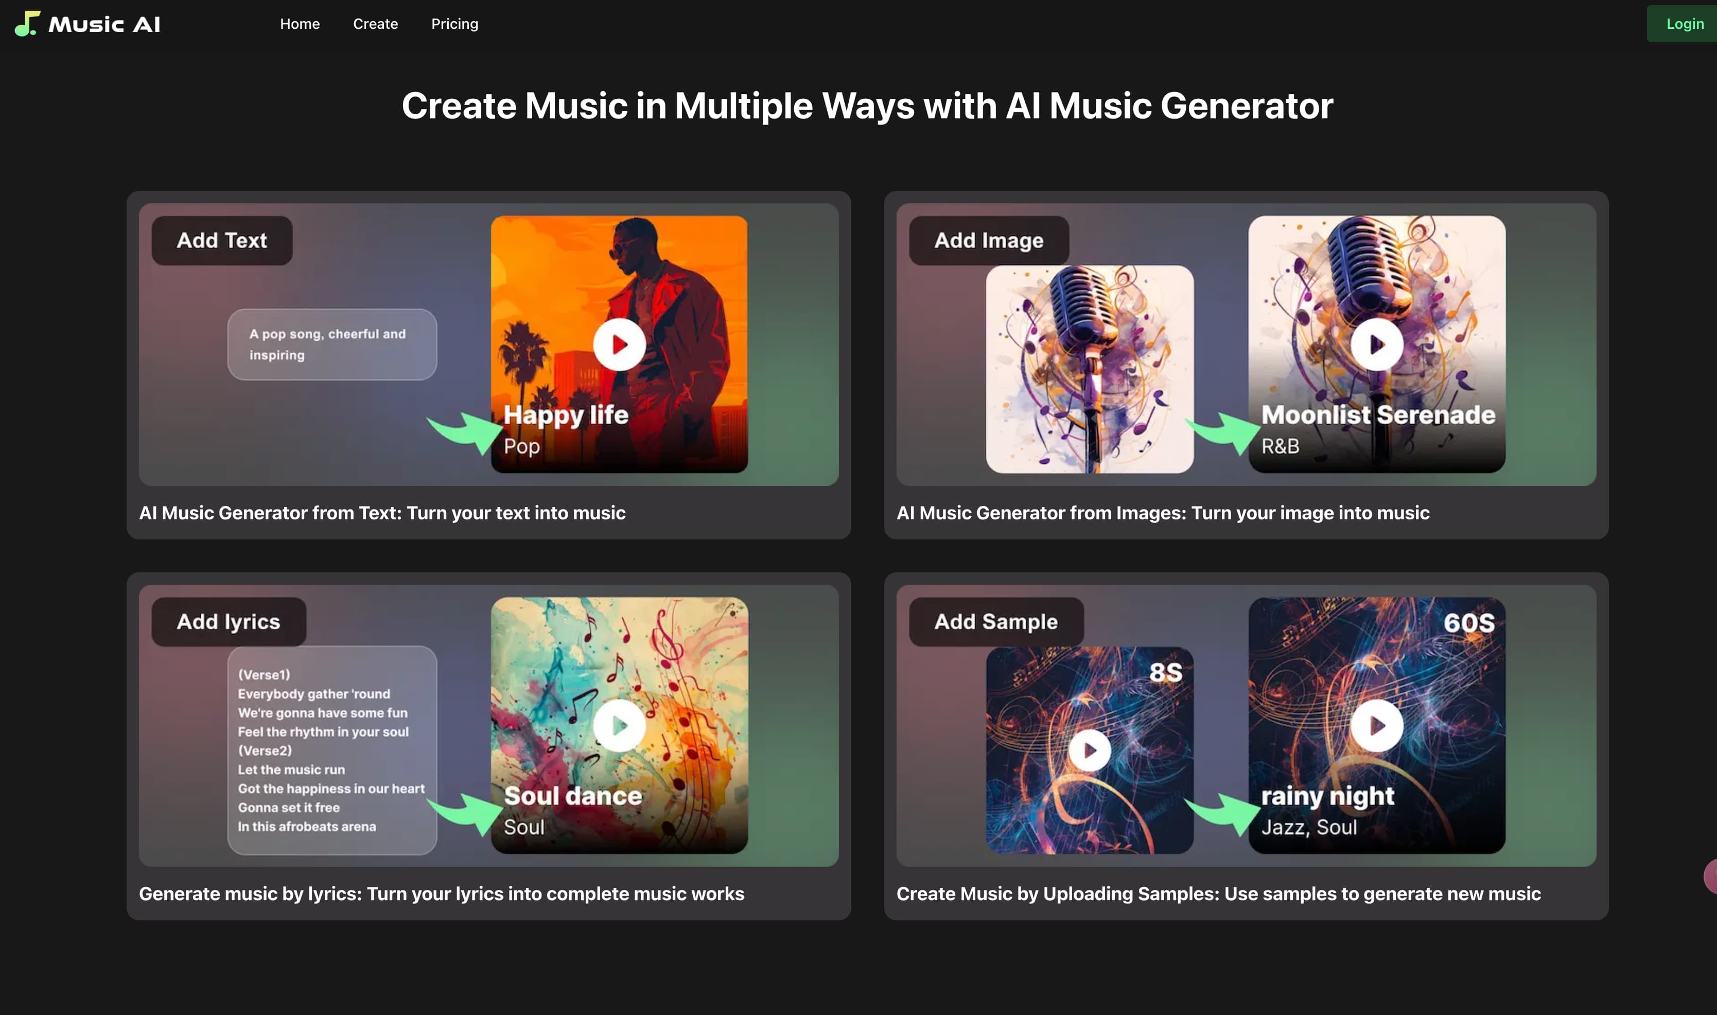This screenshot has width=1717, height=1015.
Task: Open the source microphone image thumbnail
Action: [1089, 370]
